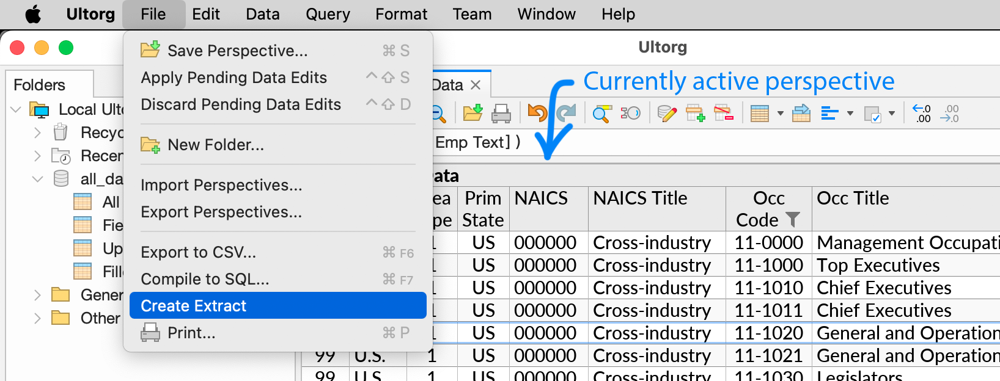Click the table grid view icon
1000x381 pixels.
point(759,114)
